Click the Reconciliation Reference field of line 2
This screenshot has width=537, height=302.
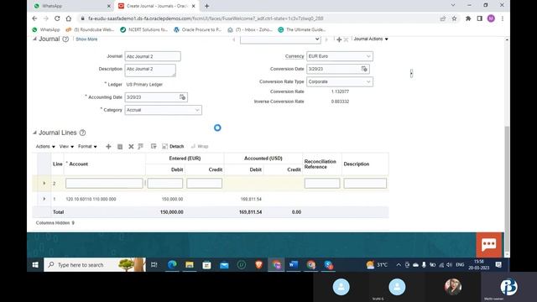(322, 184)
